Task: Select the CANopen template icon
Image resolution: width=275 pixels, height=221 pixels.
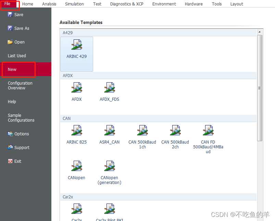Action: (x=77, y=166)
